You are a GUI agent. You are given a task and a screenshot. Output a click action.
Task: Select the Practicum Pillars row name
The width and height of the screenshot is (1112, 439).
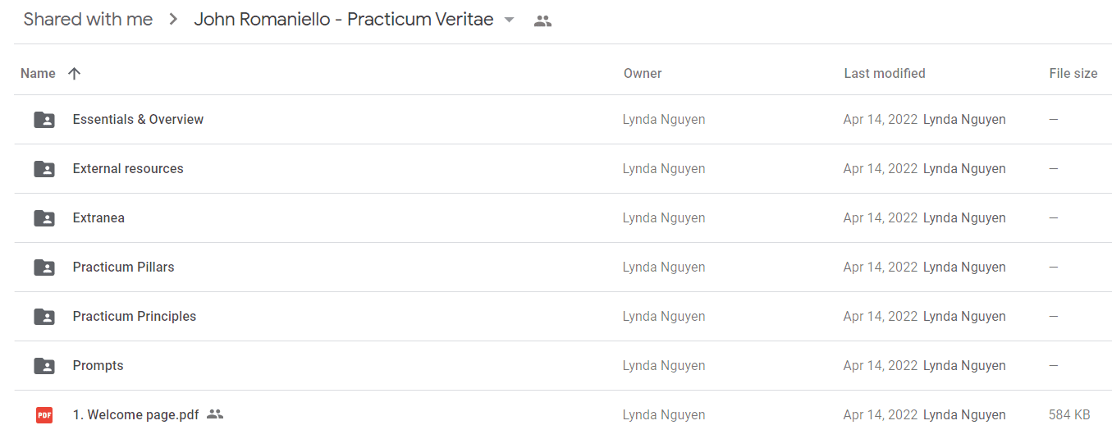tap(123, 268)
